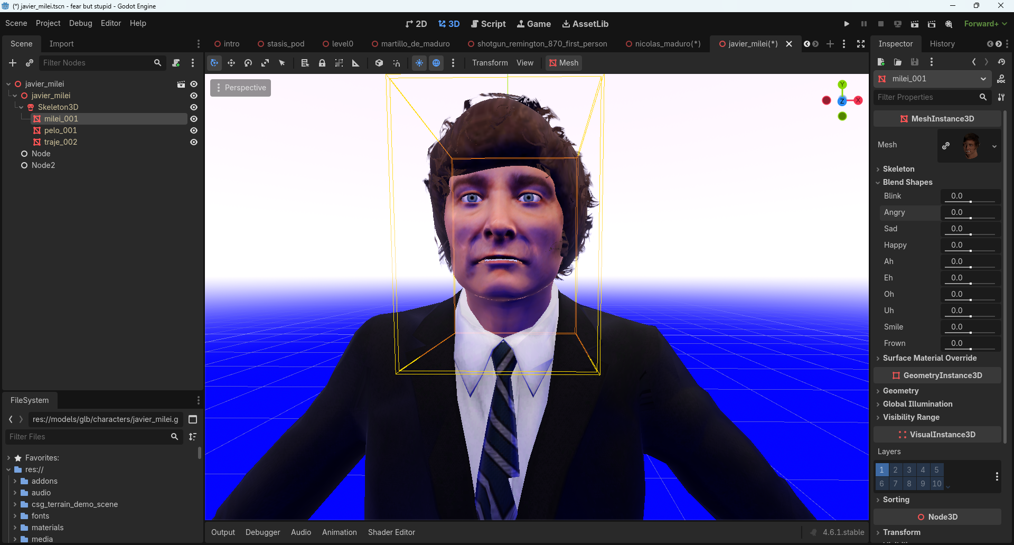Switch to the History tab
This screenshot has width=1014, height=545.
[942, 44]
